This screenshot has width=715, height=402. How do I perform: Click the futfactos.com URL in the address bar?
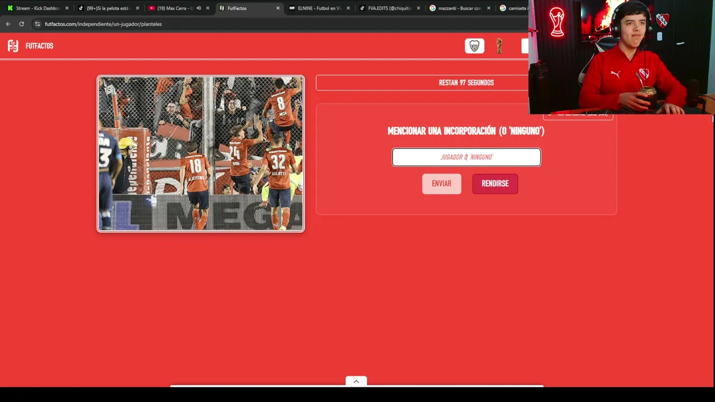click(x=103, y=24)
